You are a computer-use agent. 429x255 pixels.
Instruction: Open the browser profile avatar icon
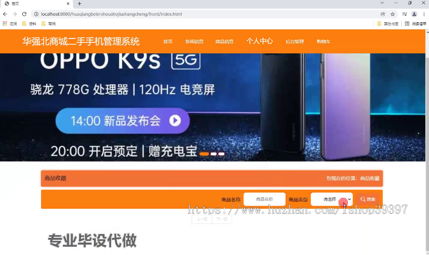point(414,14)
